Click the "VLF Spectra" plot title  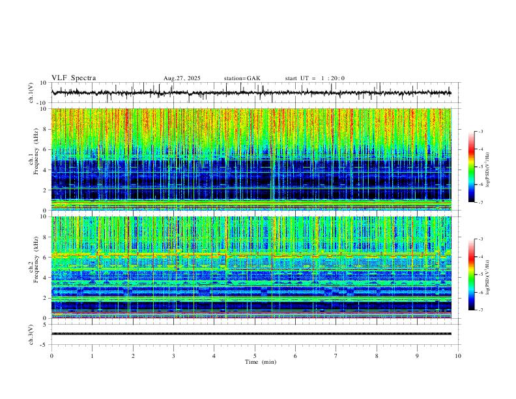pyautogui.click(x=74, y=78)
